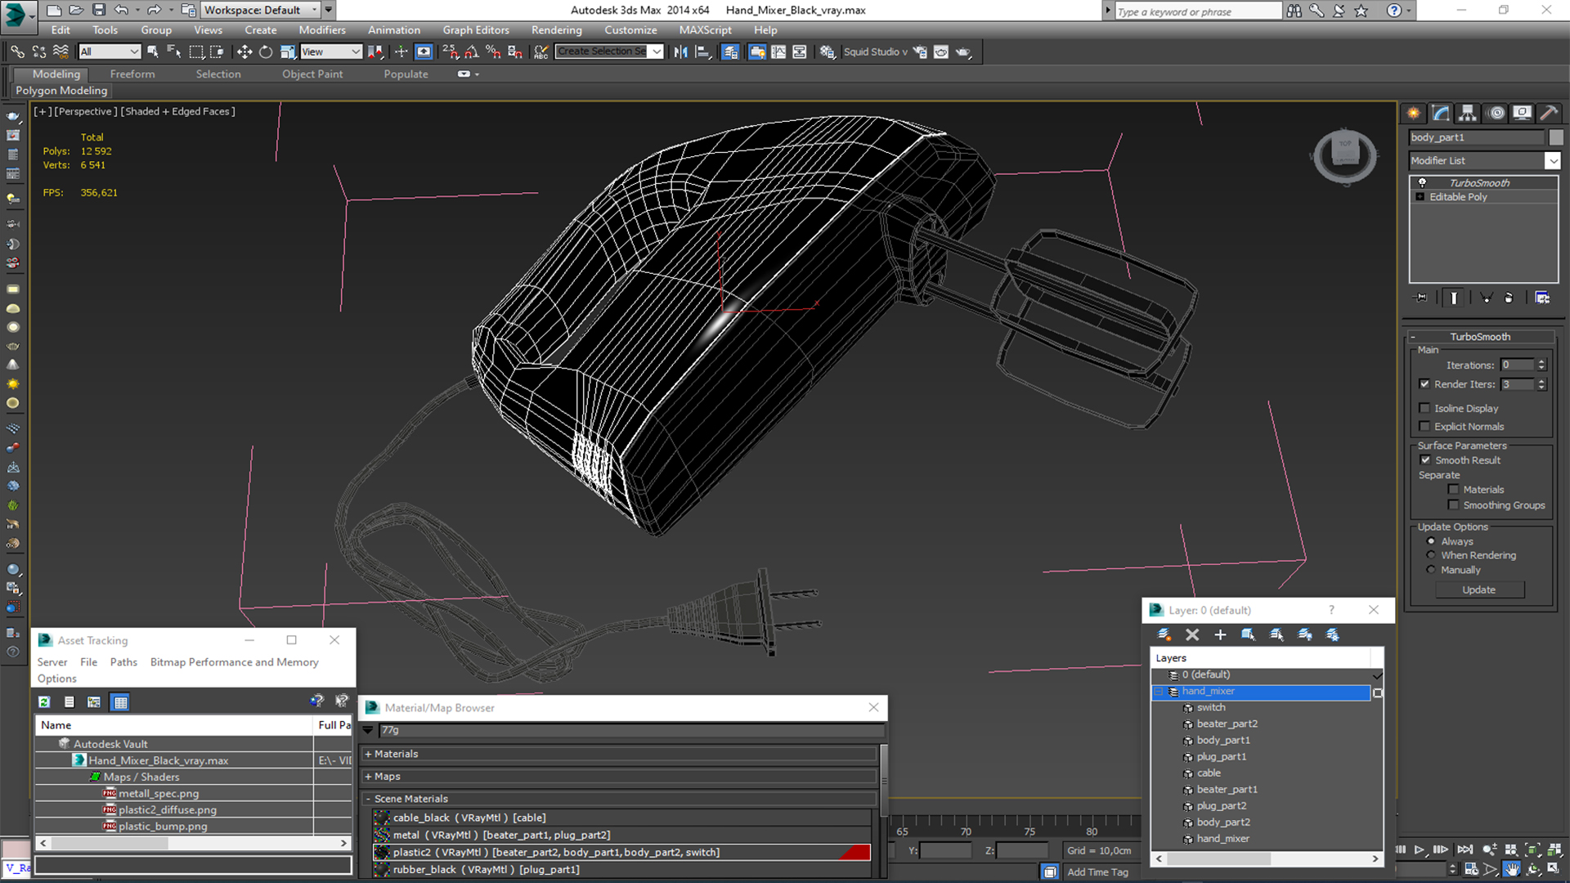Enable Separate by Materials checkbox
1570x883 pixels.
(1453, 490)
